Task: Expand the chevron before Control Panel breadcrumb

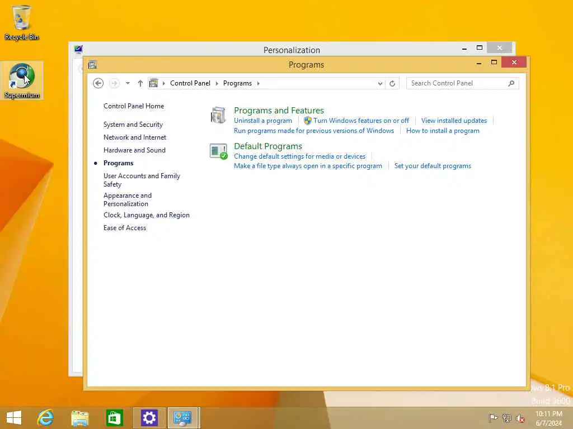Action: pyautogui.click(x=163, y=83)
